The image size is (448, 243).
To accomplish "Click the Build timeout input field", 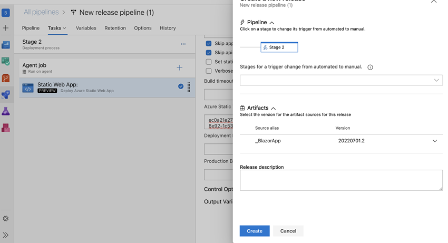I will (x=219, y=94).
